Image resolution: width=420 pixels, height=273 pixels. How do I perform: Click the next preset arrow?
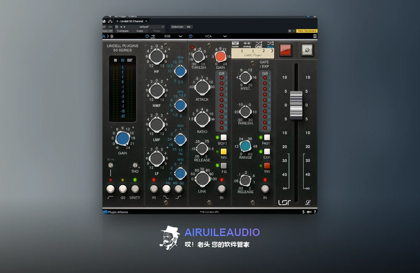pos(125,27)
